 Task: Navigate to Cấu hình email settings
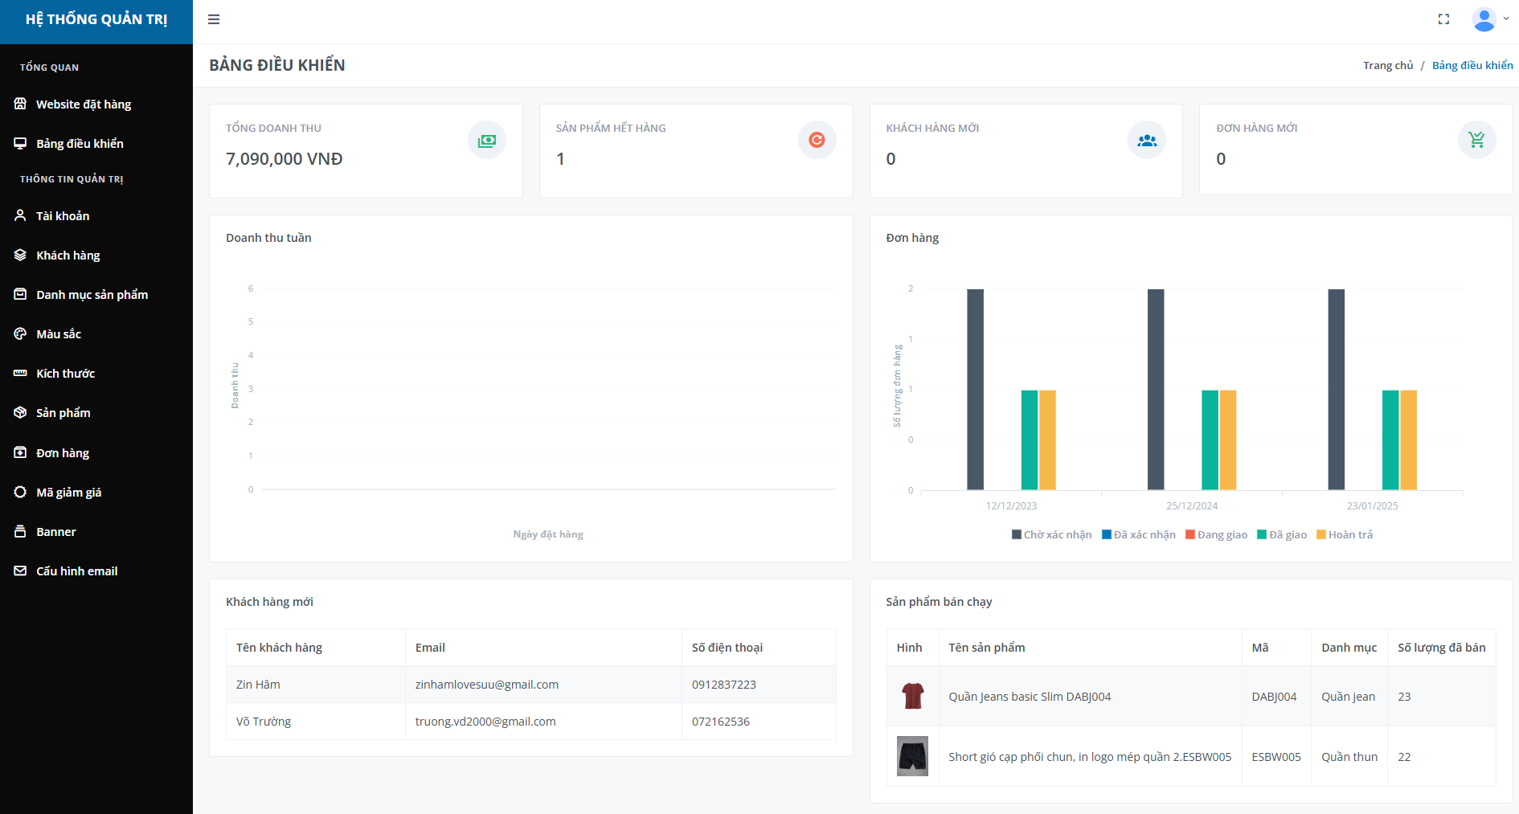(x=76, y=571)
